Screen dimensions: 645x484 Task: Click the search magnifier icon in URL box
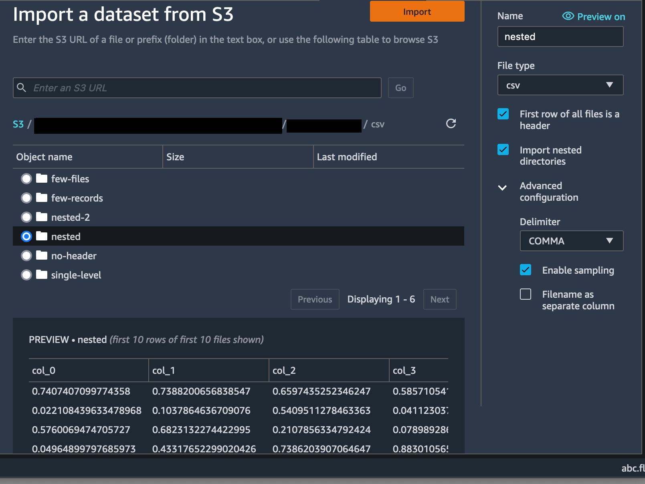(x=22, y=88)
